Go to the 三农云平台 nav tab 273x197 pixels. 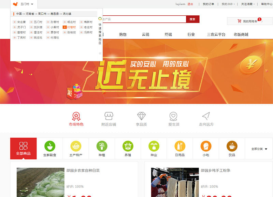click(216, 34)
